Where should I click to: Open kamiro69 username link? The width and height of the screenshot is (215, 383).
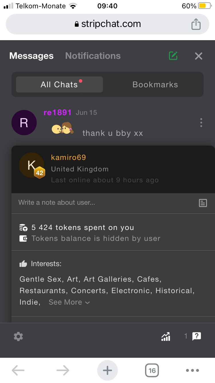click(x=69, y=157)
